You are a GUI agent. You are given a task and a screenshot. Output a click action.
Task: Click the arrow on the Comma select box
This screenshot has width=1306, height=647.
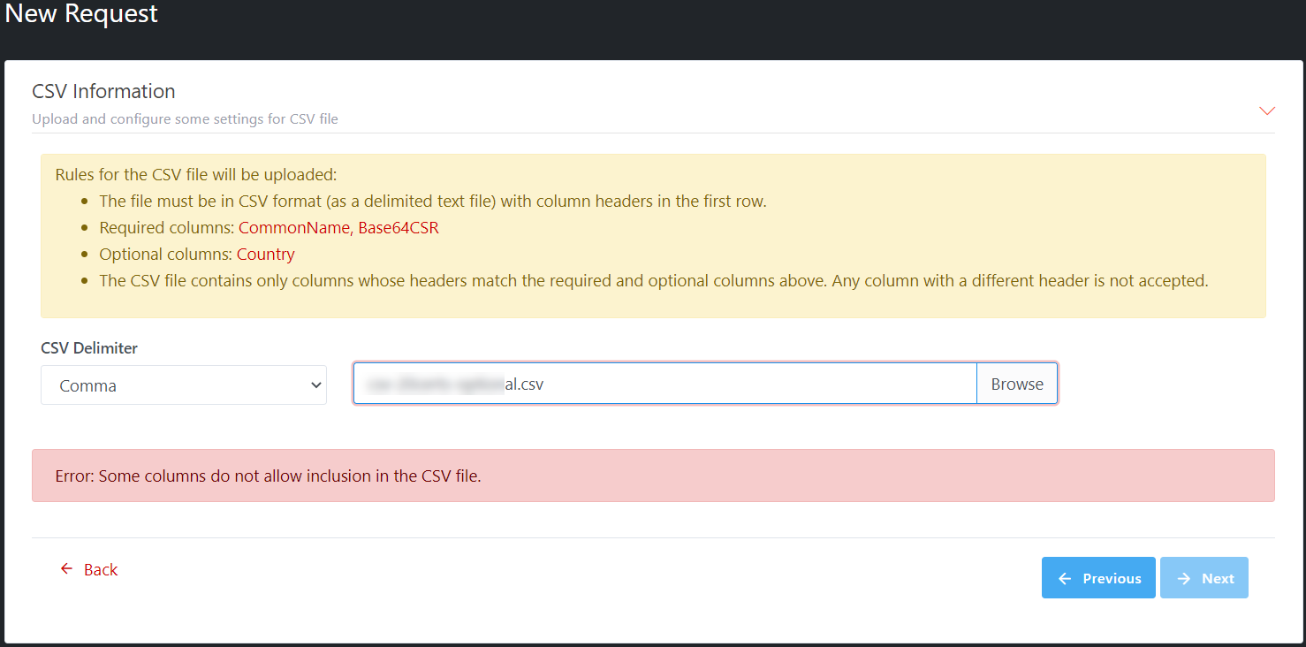tap(315, 385)
